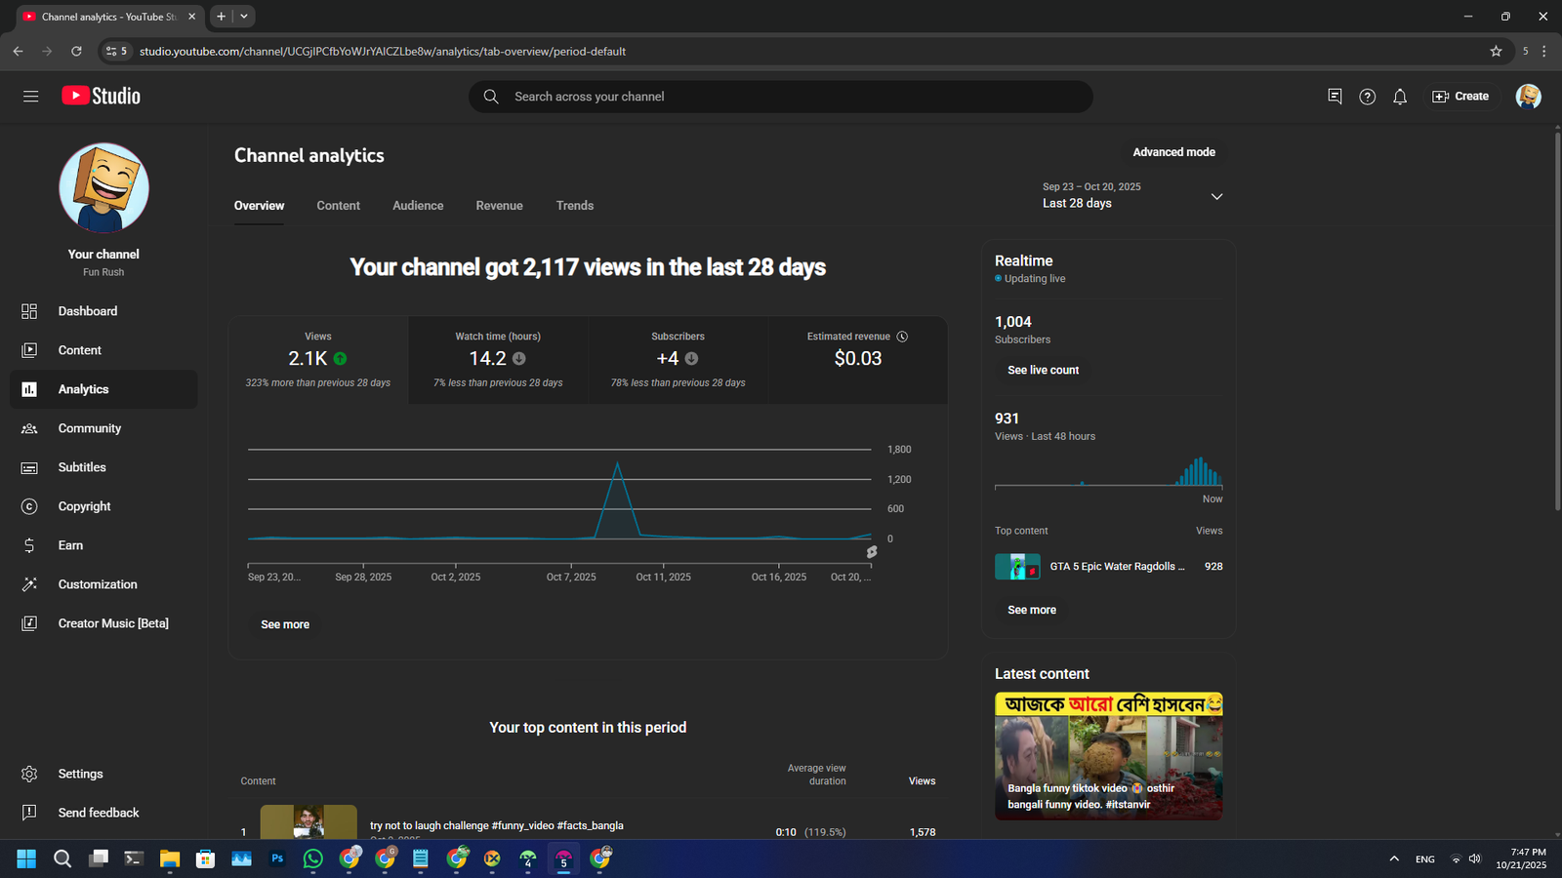
Task: Open the browser tab search dropdown arrow
Action: point(244,17)
